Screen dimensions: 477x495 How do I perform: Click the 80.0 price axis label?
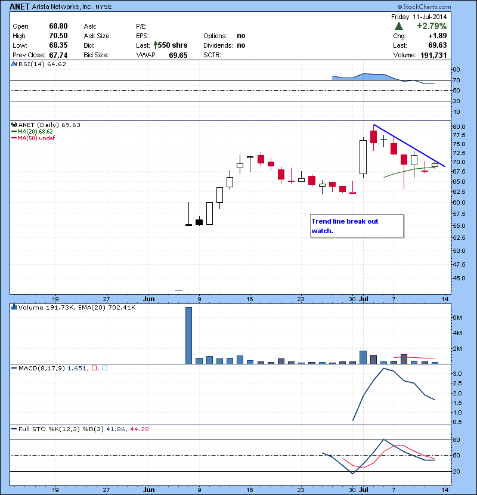[459, 126]
